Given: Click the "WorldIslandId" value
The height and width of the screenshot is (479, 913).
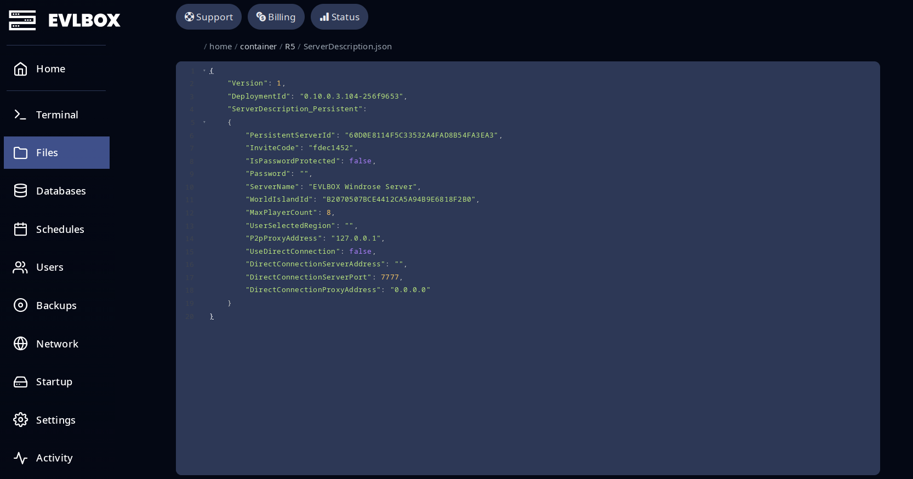Looking at the screenshot, I should [x=399, y=199].
